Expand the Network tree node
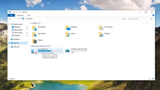 tap(9, 47)
